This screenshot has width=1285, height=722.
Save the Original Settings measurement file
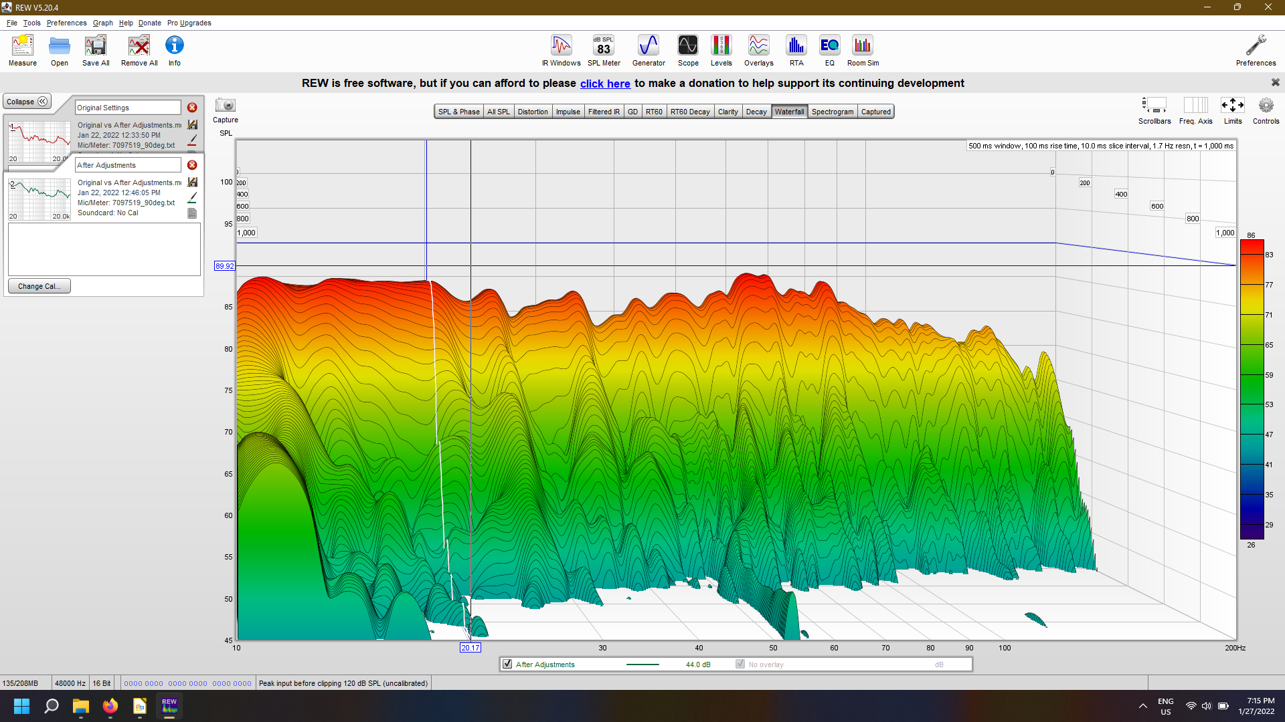193,124
